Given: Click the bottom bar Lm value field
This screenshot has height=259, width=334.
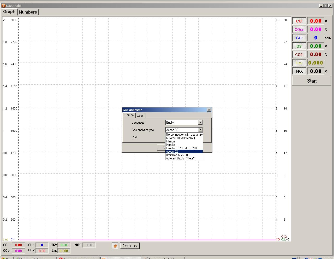Looking at the screenshot, I should click(64, 251).
